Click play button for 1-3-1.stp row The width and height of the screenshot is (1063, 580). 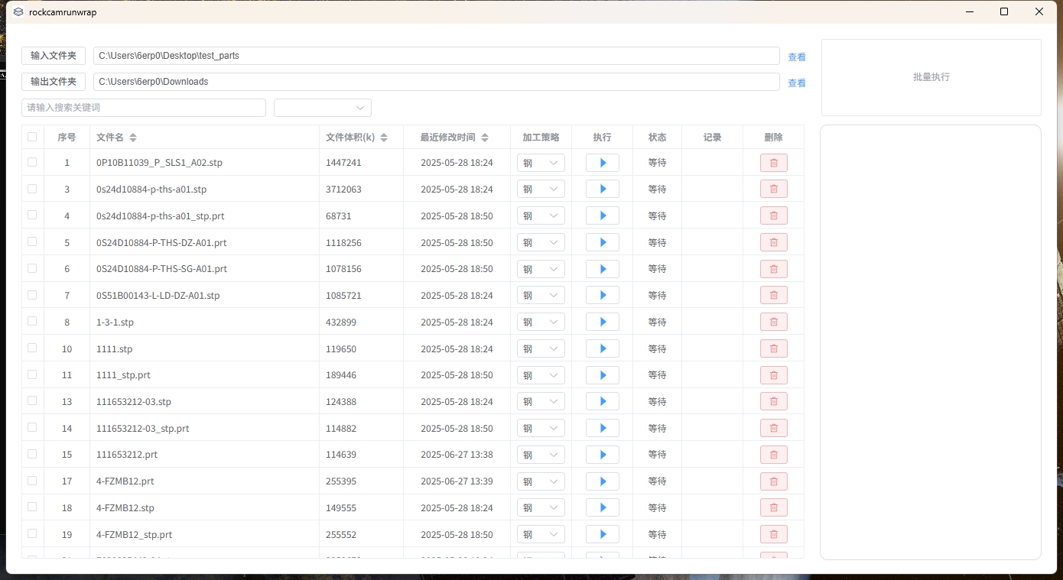(602, 322)
